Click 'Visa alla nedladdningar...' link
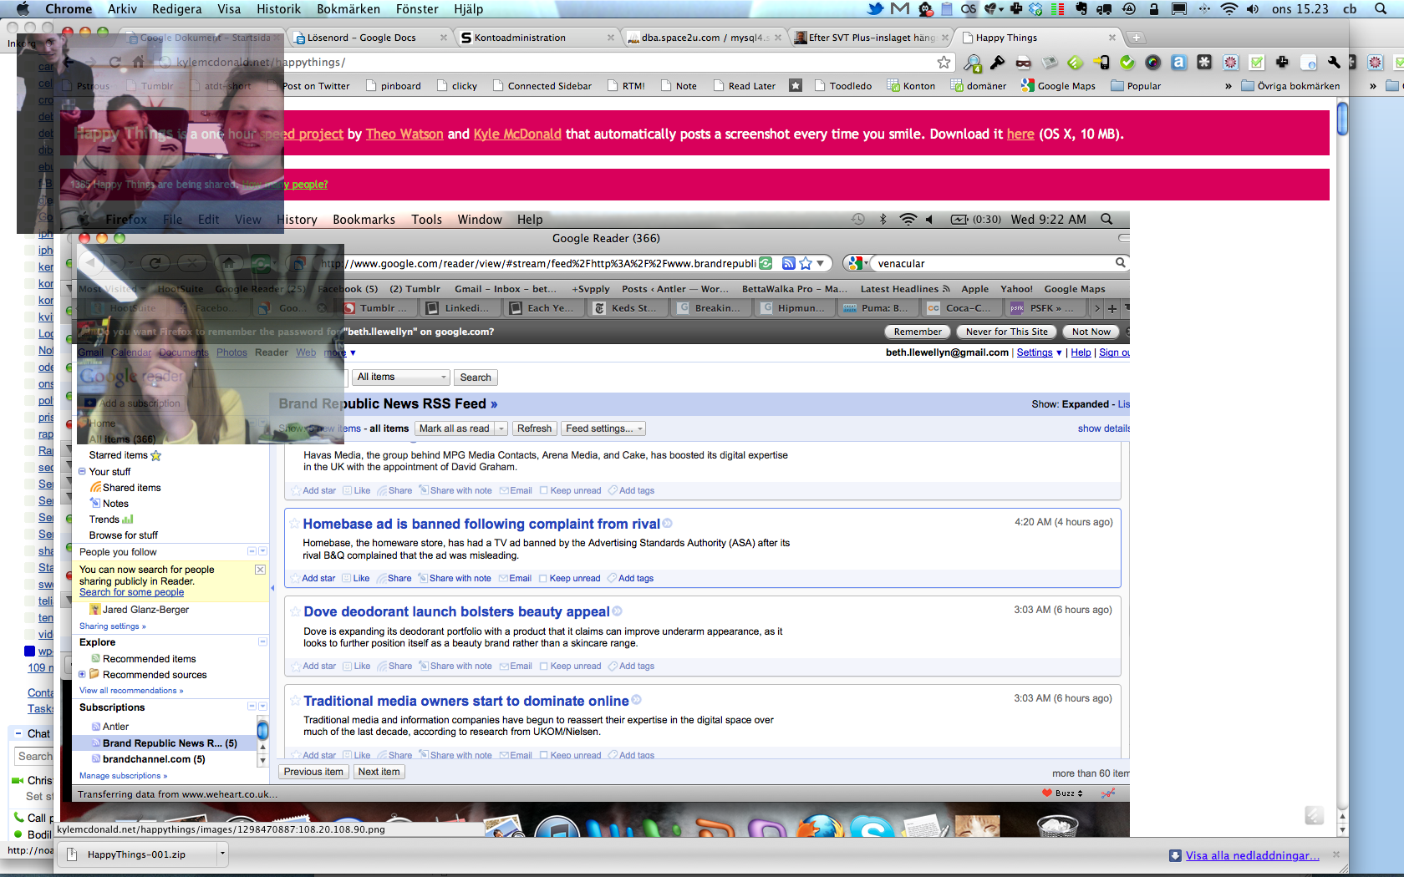The width and height of the screenshot is (1404, 877). [x=1252, y=855]
